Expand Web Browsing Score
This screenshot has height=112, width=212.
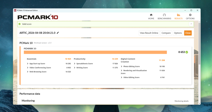pyautogui.click(x=28, y=72)
